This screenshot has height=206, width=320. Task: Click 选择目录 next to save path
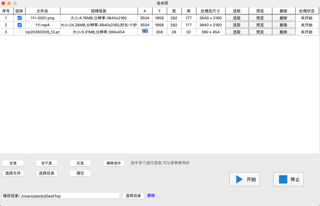(133, 196)
